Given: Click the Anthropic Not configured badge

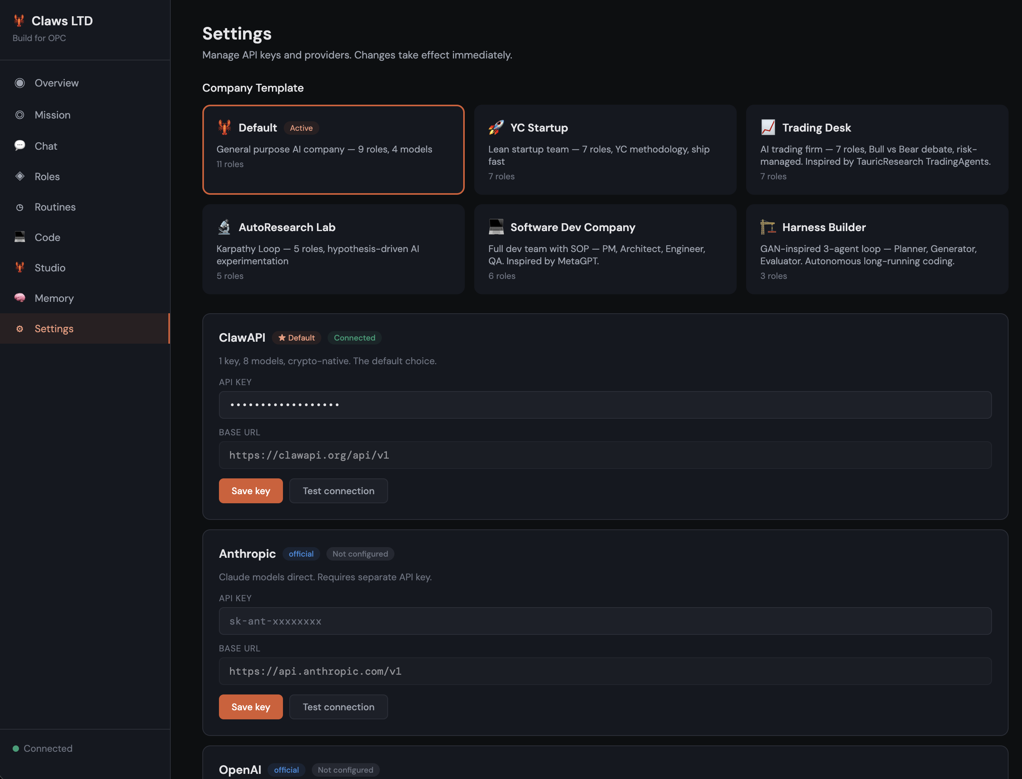Looking at the screenshot, I should point(360,554).
